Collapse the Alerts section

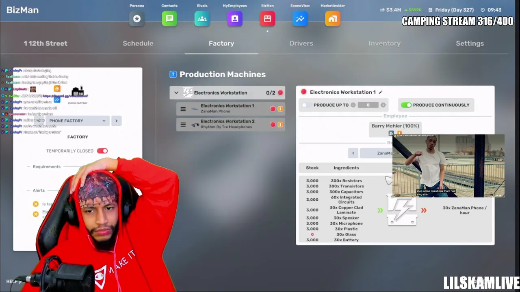39,190
